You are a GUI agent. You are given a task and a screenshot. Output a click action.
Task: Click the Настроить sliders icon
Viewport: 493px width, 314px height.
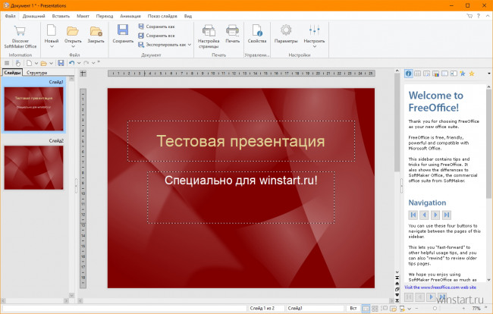pyautogui.click(x=314, y=30)
